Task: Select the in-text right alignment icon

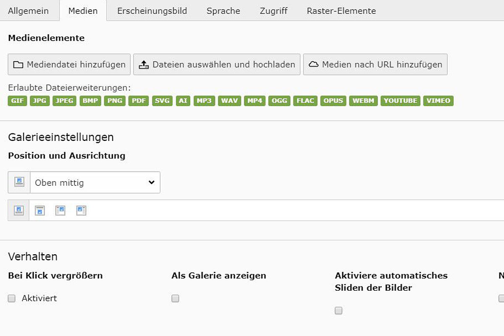Action: 60,210
